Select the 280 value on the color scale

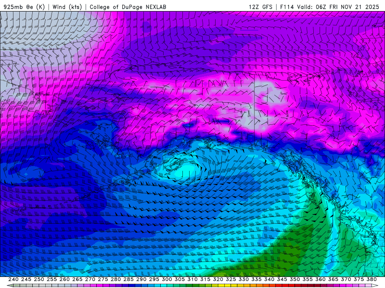[115, 279]
